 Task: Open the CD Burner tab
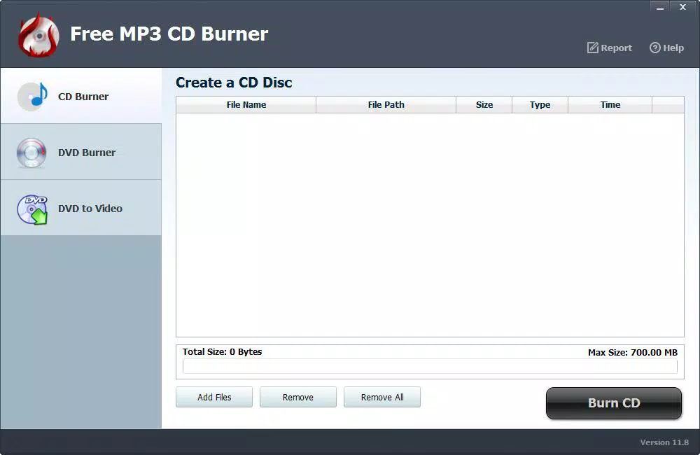80,96
